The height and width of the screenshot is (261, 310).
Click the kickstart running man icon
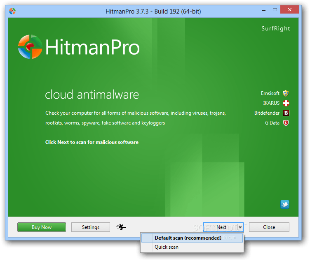121,227
